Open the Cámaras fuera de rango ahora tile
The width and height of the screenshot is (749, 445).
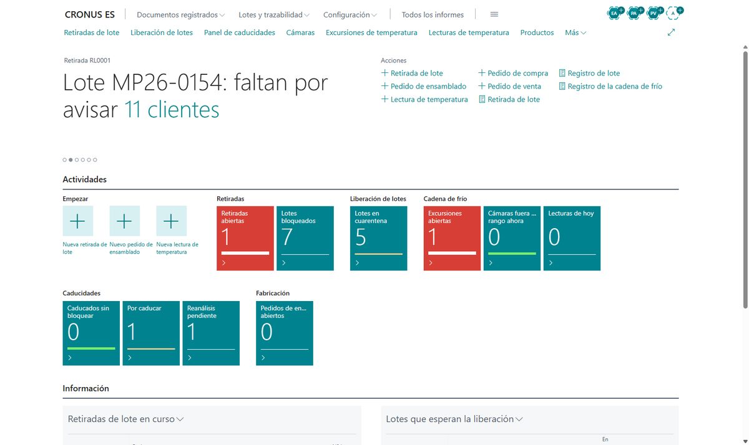tap(512, 238)
